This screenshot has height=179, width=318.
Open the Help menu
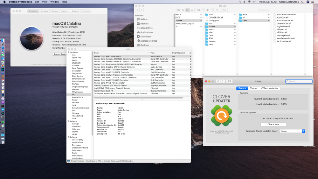64,2
